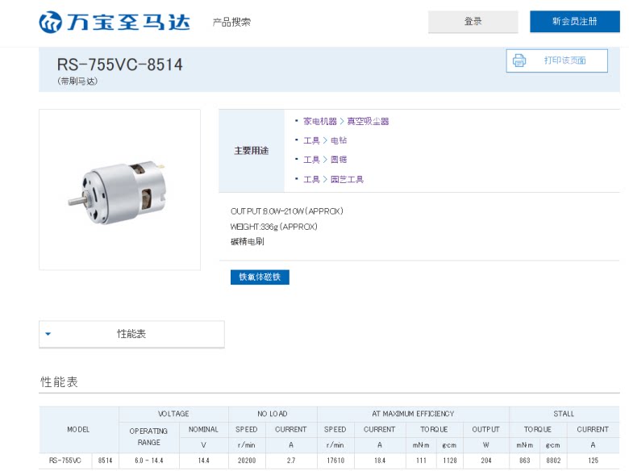The height and width of the screenshot is (475, 629).
Task: Click the (带刷马达) subtitle
Action: point(77,81)
